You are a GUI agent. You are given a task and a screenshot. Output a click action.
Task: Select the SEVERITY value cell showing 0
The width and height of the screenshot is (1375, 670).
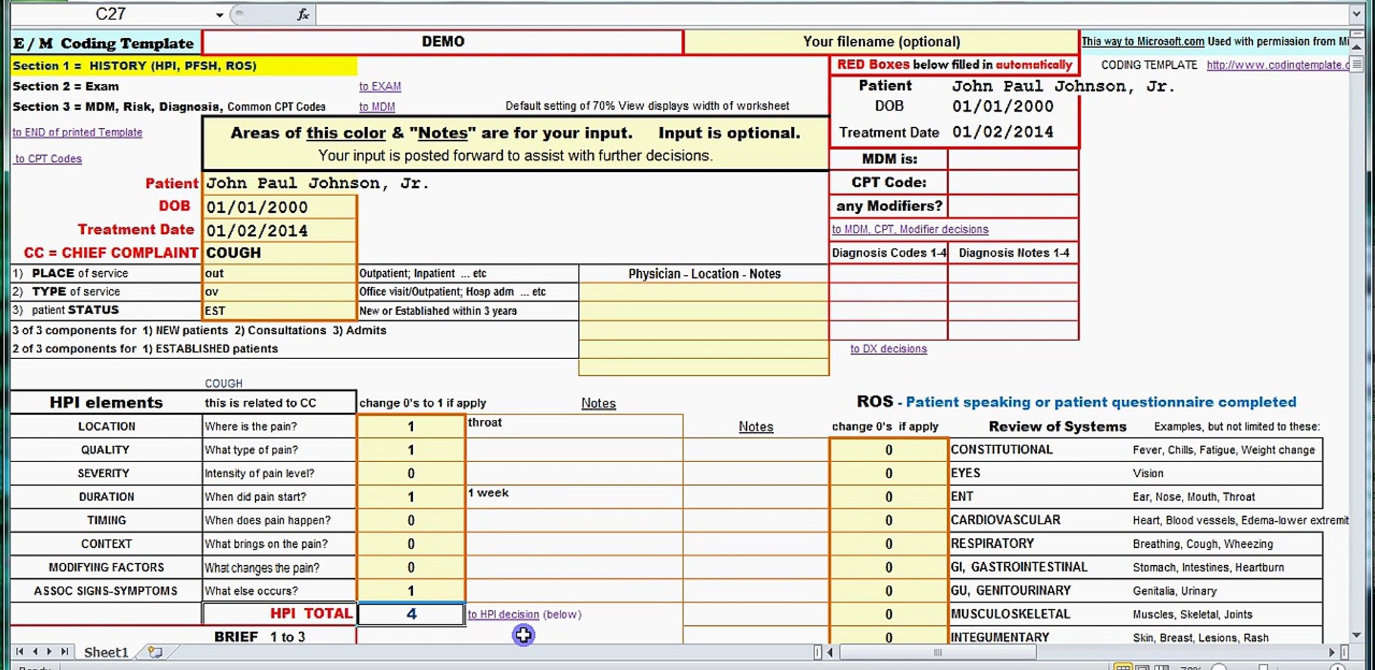pos(411,473)
